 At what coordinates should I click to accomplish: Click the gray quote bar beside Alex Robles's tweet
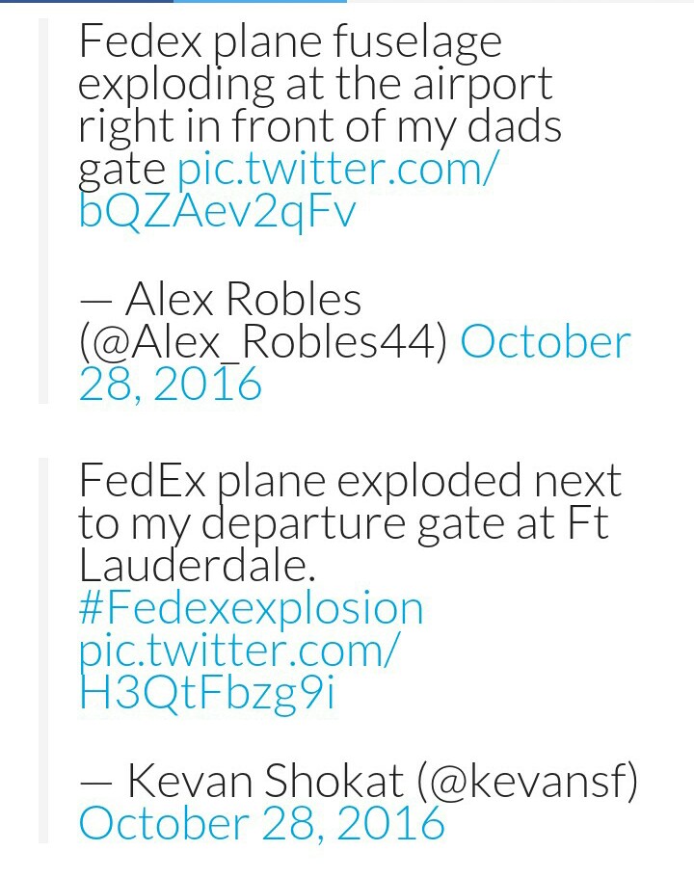coord(42,212)
